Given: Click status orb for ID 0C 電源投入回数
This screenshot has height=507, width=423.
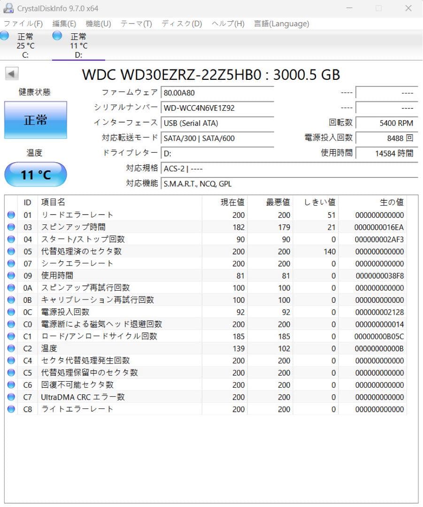Looking at the screenshot, I should (11, 312).
